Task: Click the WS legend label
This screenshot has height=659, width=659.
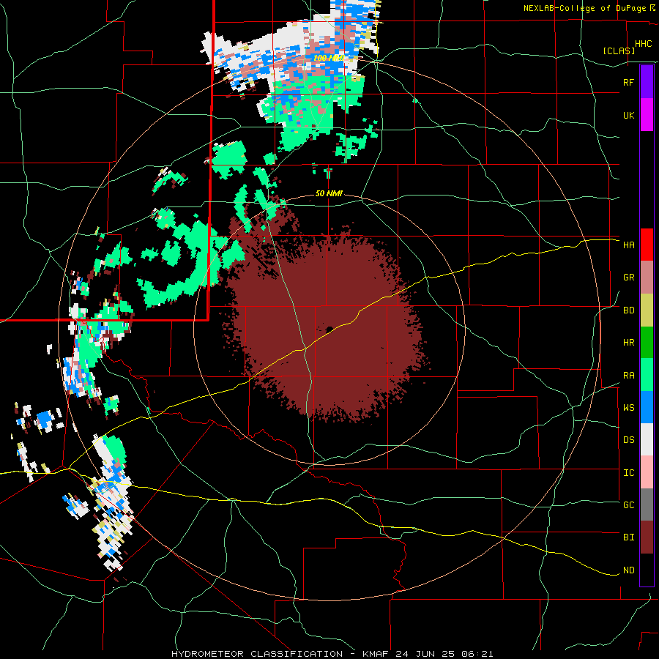Action: (628, 408)
